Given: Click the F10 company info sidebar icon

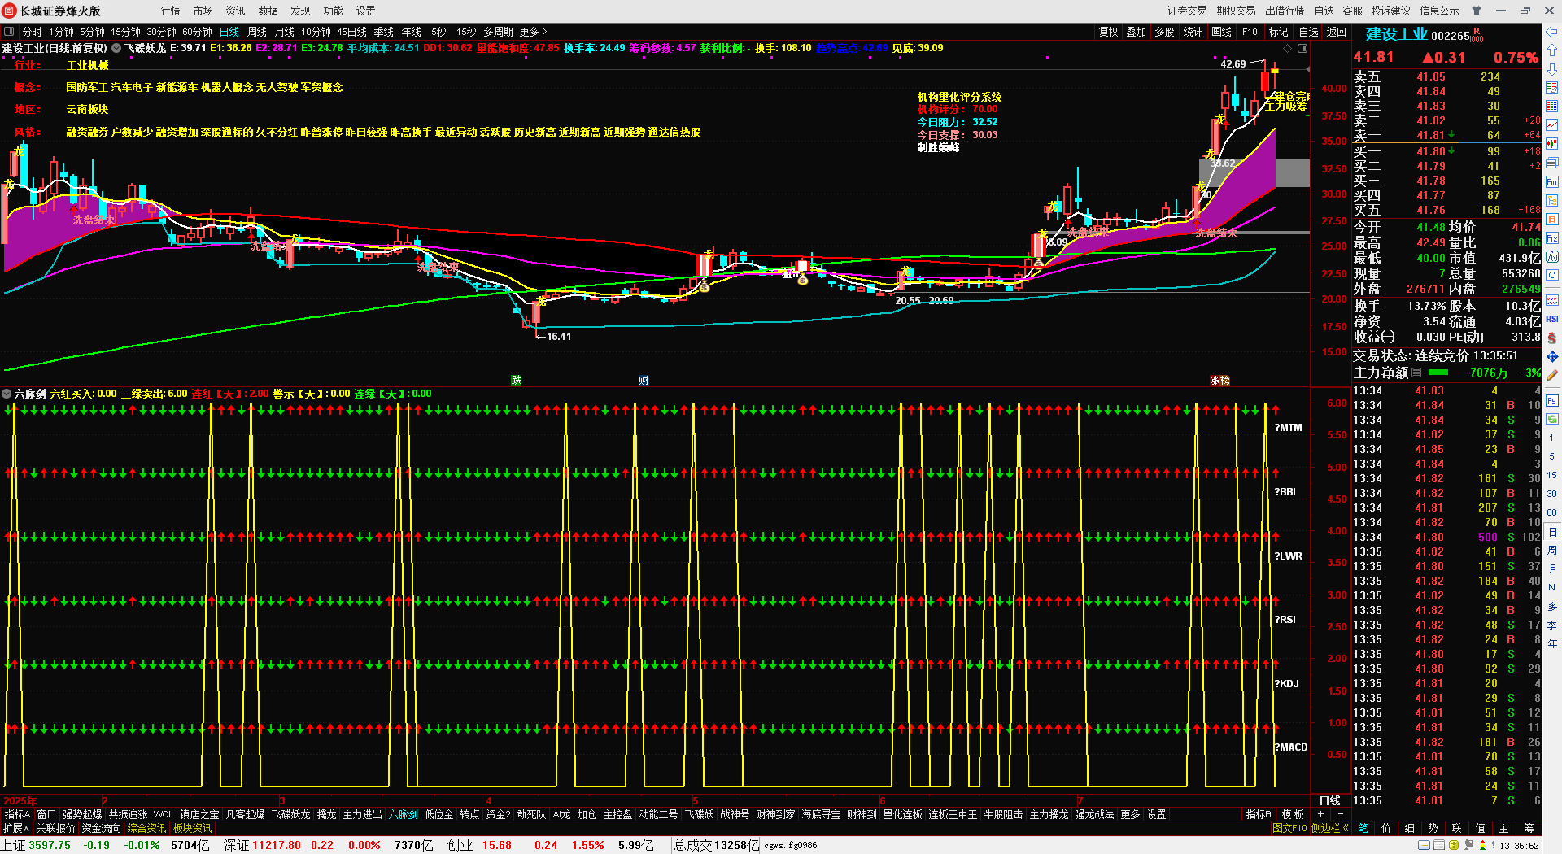Looking at the screenshot, I should coord(1552,181).
